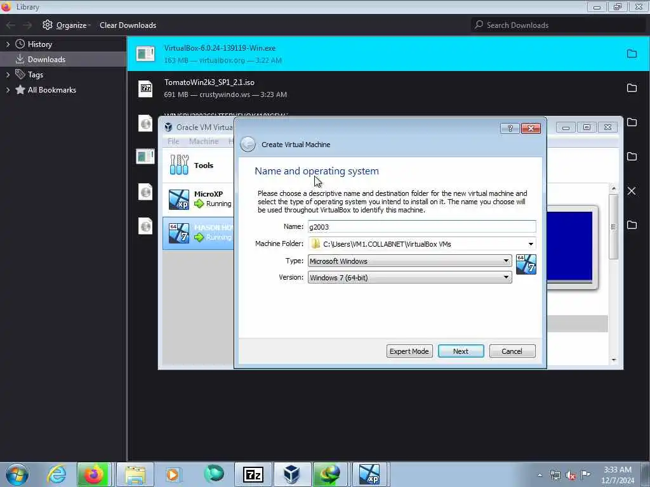Go forward using the Library forward arrow
This screenshot has height=487, width=650.
pyautogui.click(x=27, y=25)
